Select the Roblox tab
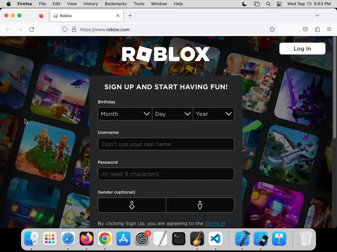The height and width of the screenshot is (252, 337). pyautogui.click(x=87, y=15)
